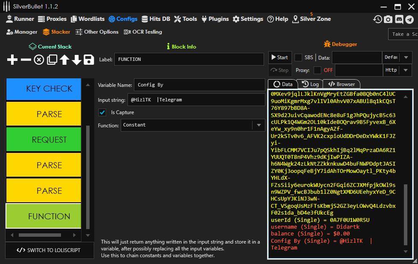Screen dimensions: 418x264
Task: Toggle the Proxy checkbox in the Debugger
Action: point(317,70)
